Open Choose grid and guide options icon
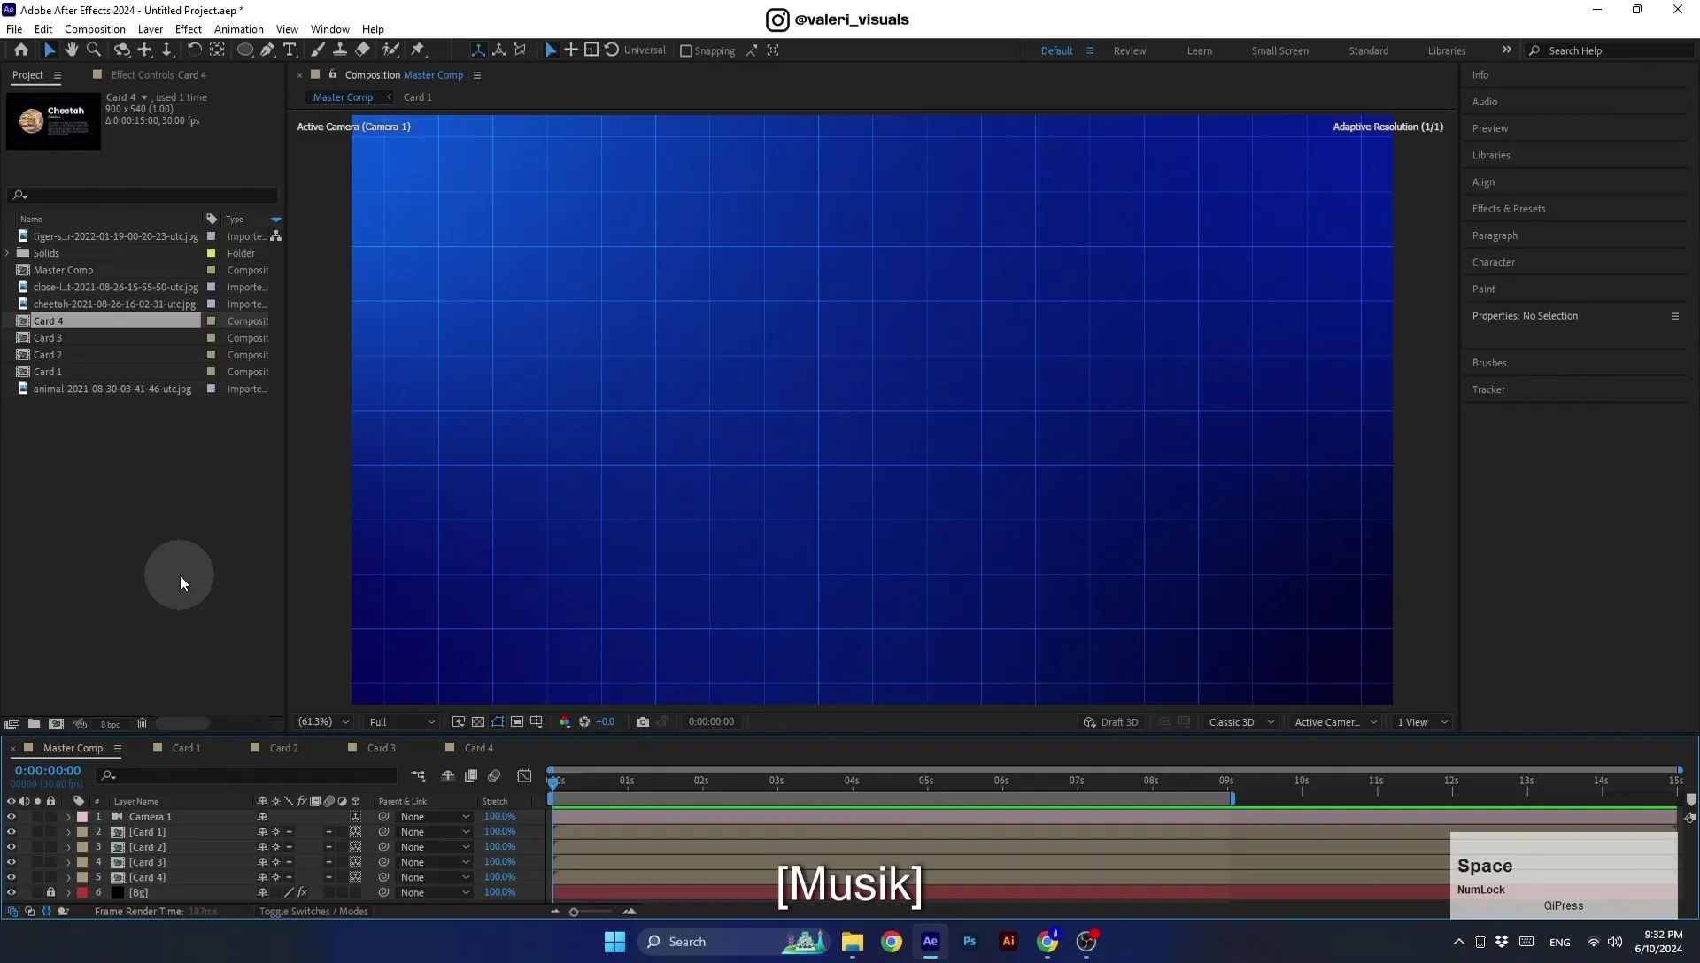 pos(537,722)
